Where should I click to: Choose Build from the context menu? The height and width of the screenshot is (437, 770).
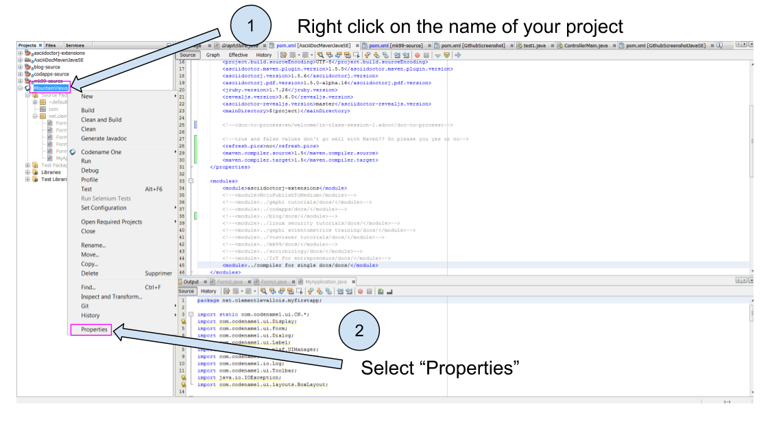(x=87, y=110)
